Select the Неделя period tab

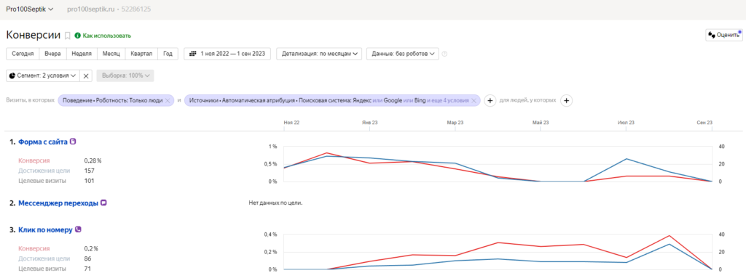(x=82, y=54)
